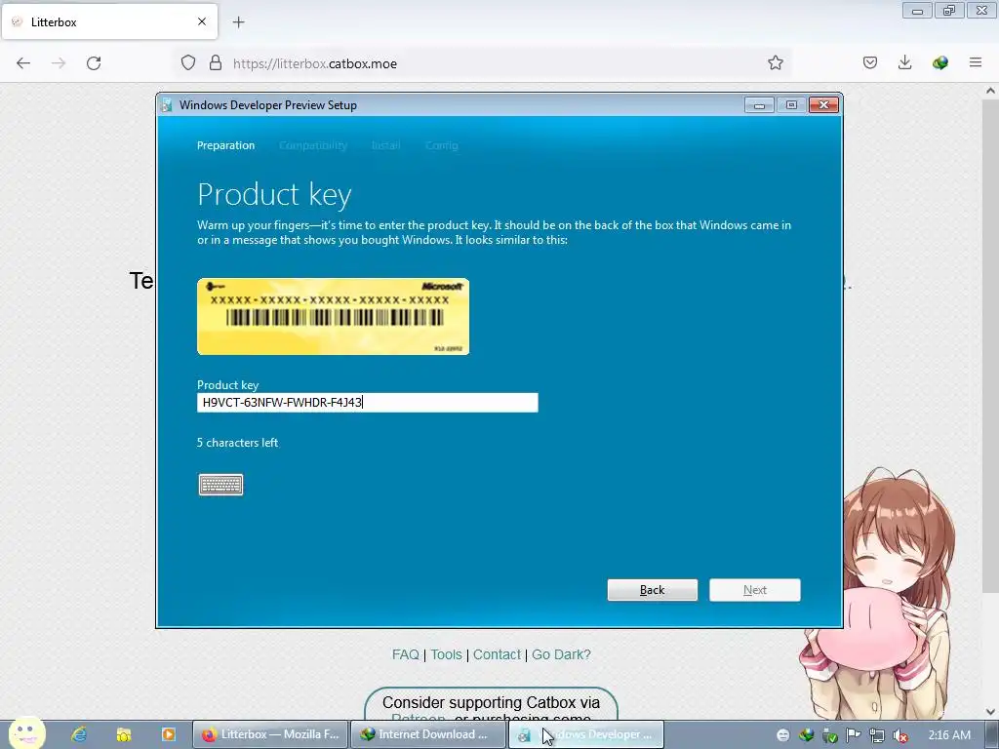The image size is (999, 749).
Task: Bookmark this page with the star
Action: [x=776, y=63]
